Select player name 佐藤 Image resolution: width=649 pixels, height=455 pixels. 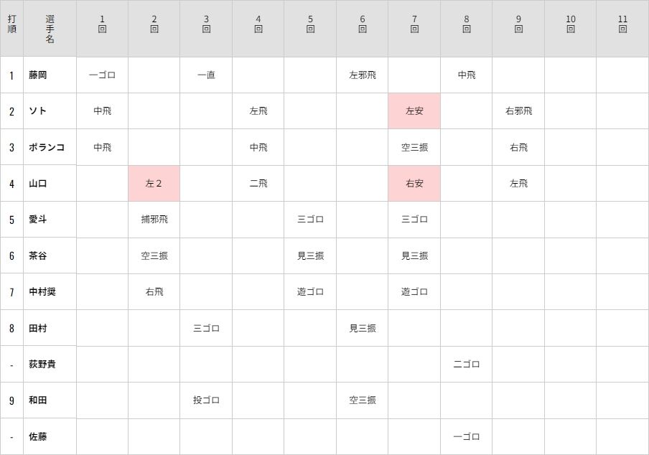coord(37,436)
